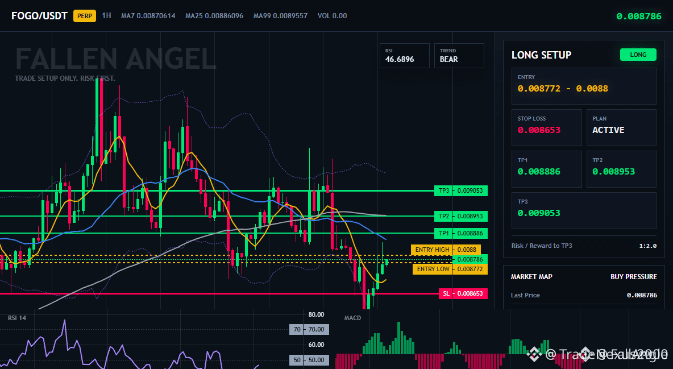The image size is (673, 369).
Task: Open the TREND BEAR info box
Action: coord(459,55)
